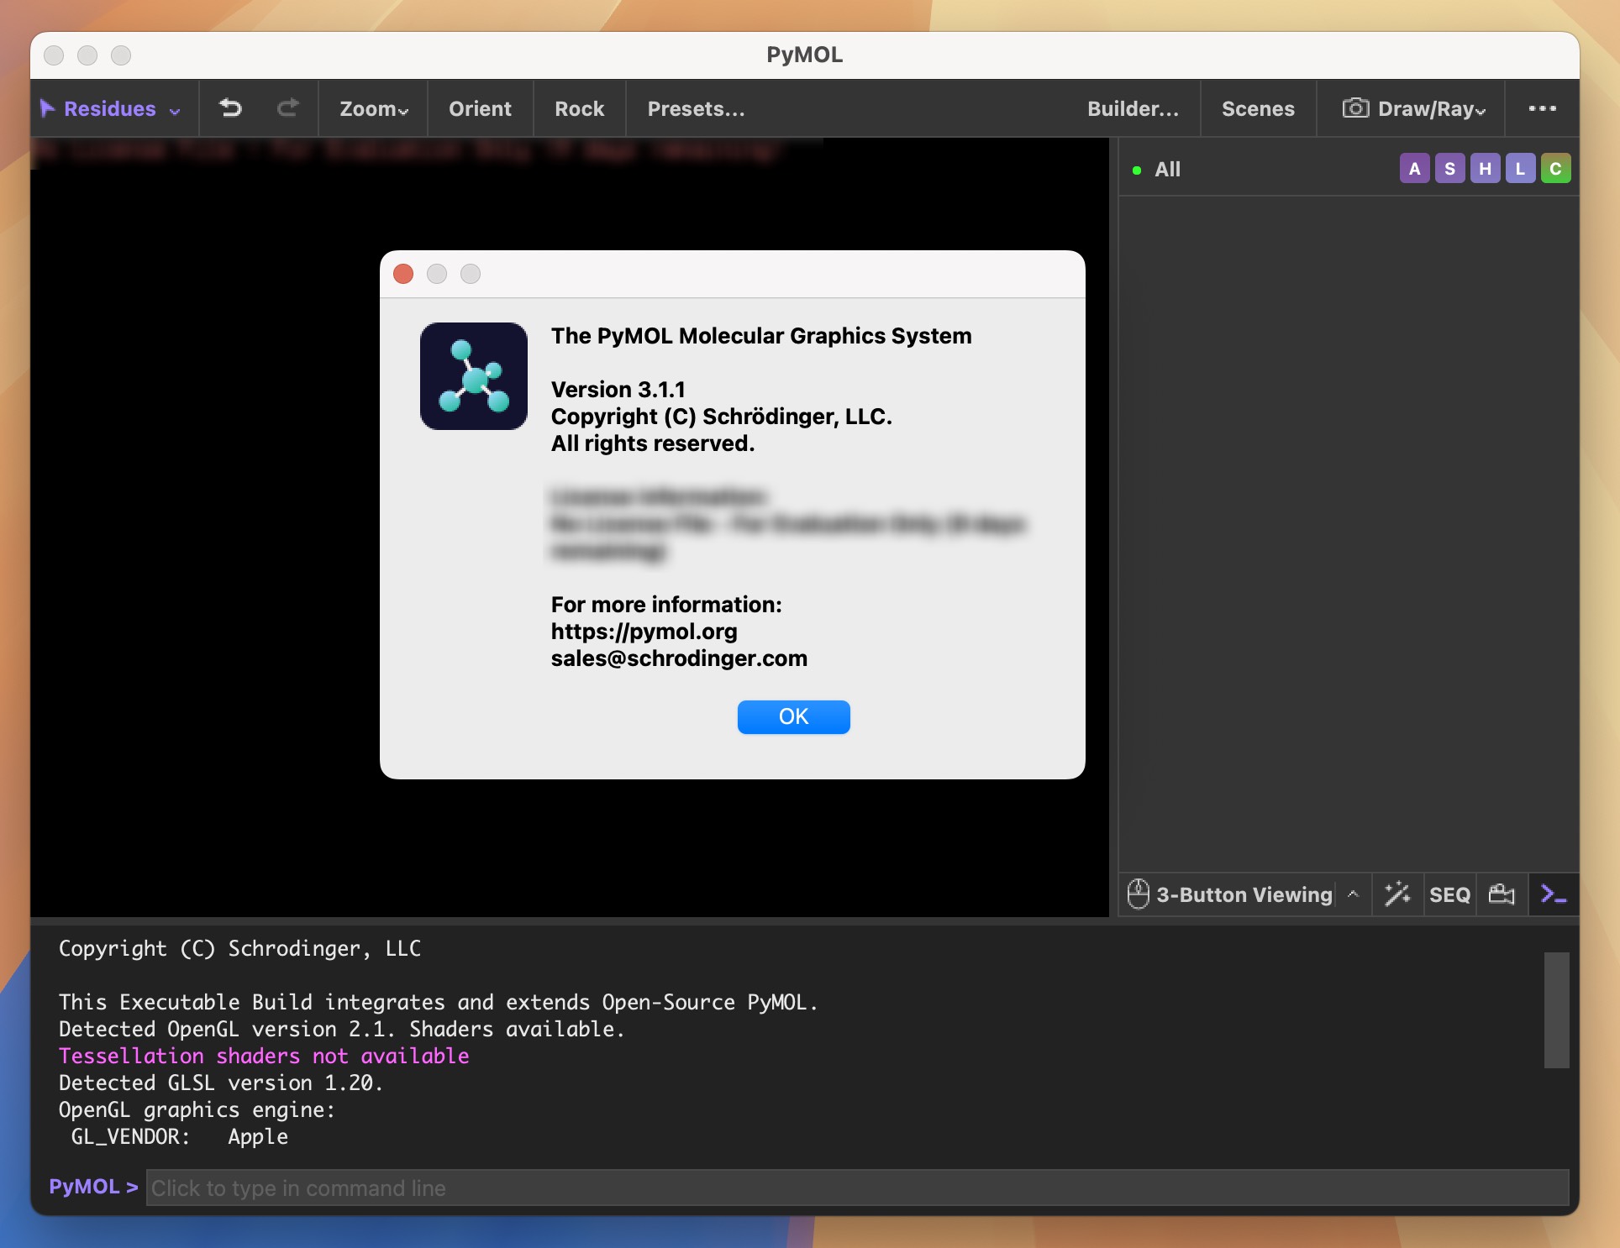Click the movie camera icon in bottom bar
This screenshot has width=1620, height=1248.
coord(1502,894)
